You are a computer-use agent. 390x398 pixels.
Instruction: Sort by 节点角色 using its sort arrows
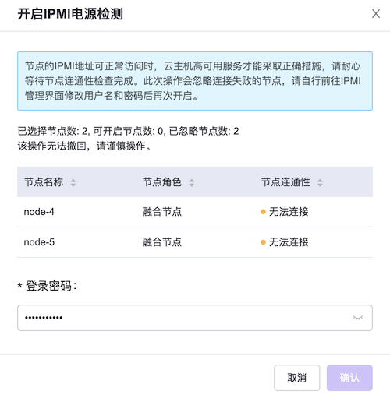(192, 182)
